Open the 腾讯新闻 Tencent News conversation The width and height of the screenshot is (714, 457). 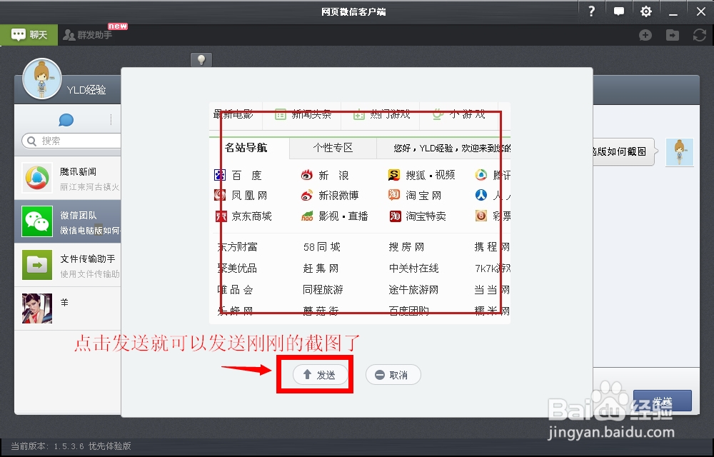[x=36, y=179]
